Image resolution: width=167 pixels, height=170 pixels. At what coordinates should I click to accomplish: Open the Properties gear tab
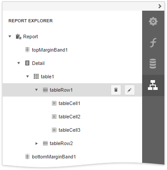tap(153, 21)
